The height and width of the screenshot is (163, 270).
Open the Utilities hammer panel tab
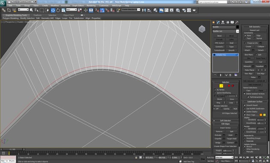point(237,22)
